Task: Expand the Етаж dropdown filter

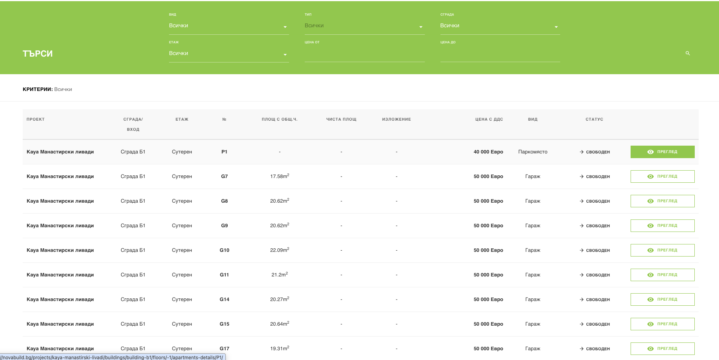Action: pos(228,54)
